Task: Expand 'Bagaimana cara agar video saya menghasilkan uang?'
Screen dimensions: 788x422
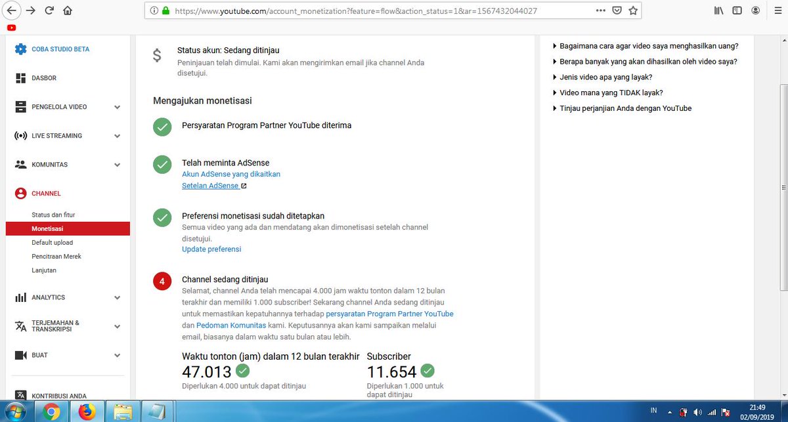Action: 646,46
